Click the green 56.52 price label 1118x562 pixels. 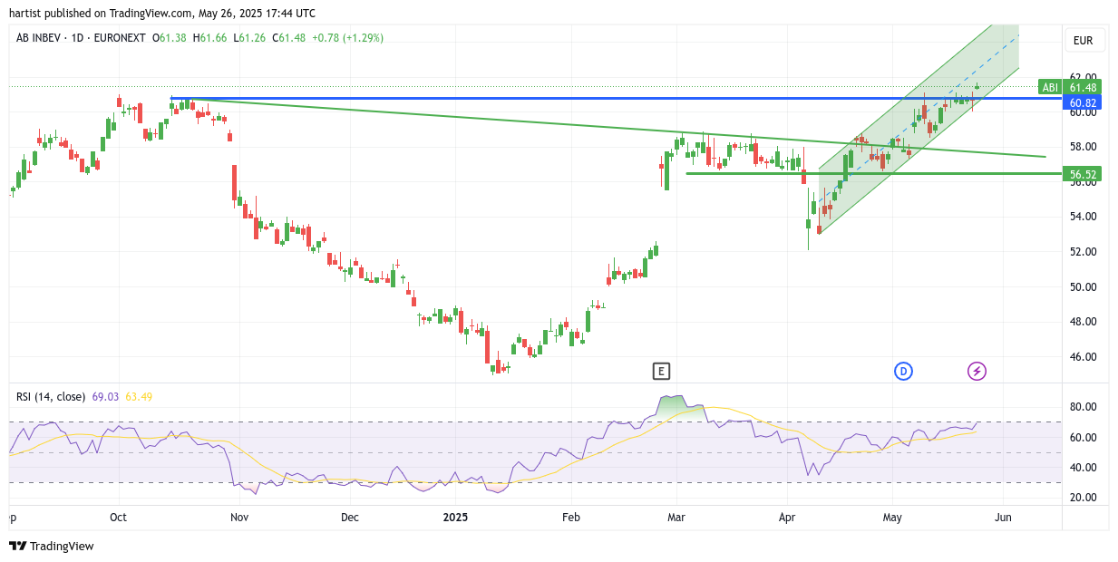click(1083, 174)
